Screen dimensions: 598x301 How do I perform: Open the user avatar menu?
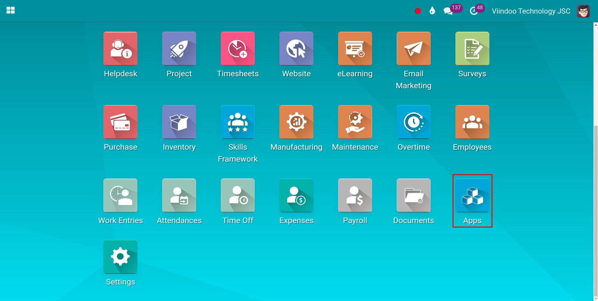pyautogui.click(x=583, y=11)
